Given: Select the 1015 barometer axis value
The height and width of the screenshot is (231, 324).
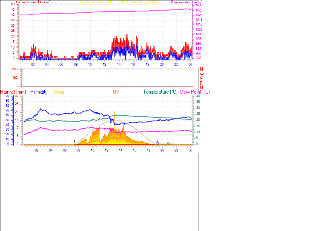Looking at the screenshot, I should (199, 20).
